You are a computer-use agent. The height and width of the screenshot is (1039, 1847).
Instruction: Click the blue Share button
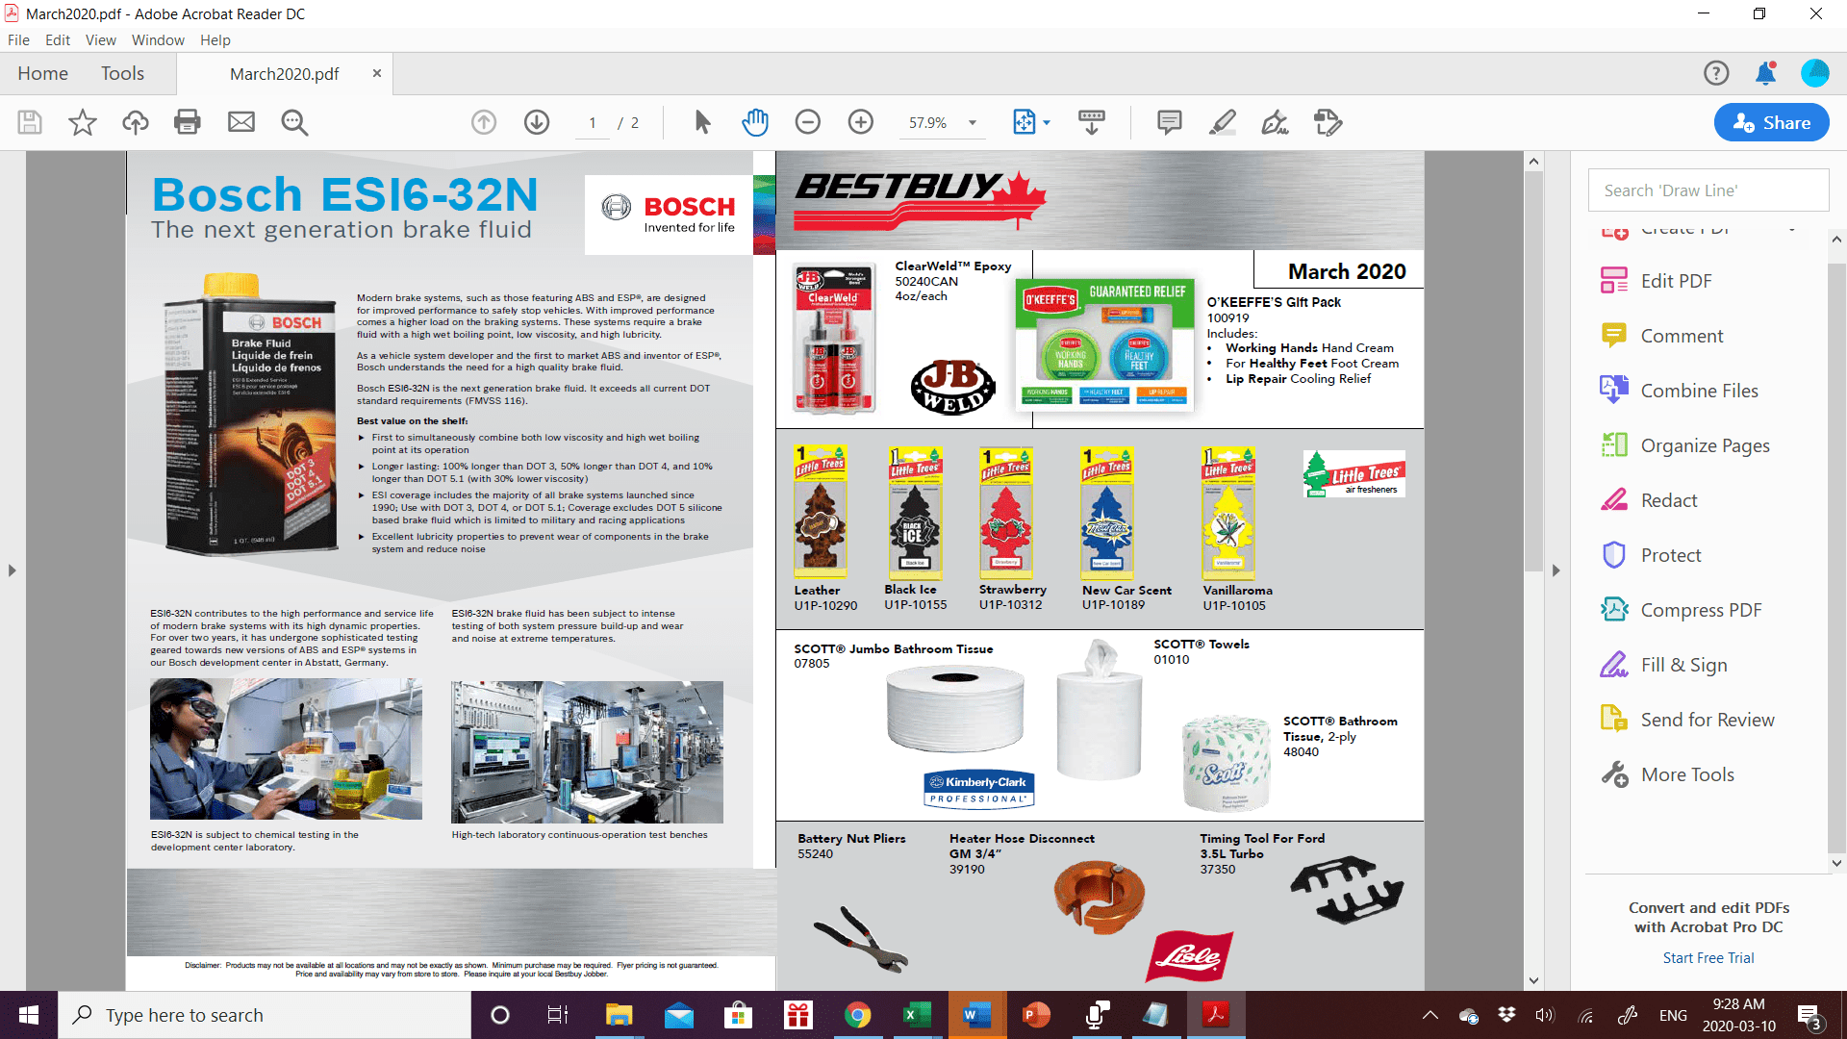point(1771,122)
